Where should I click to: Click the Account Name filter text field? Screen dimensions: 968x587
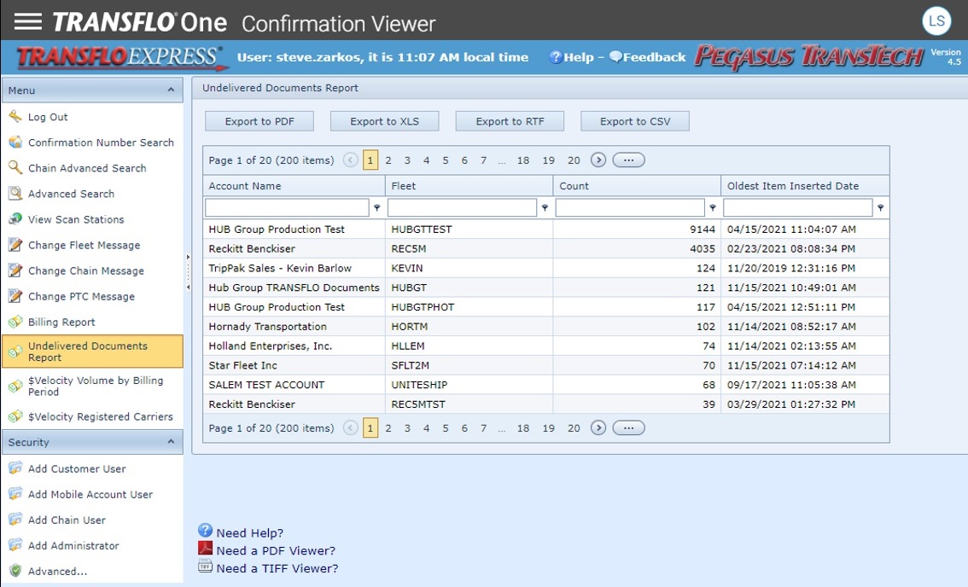(287, 208)
